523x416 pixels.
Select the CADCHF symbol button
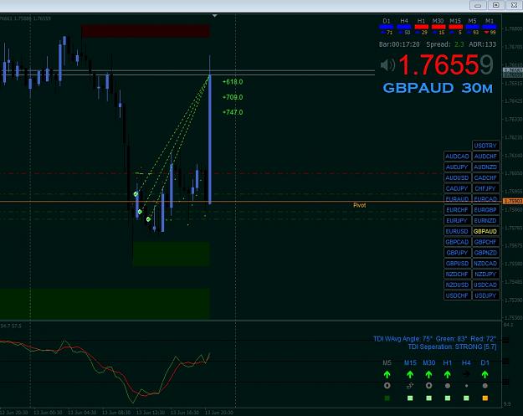(x=485, y=177)
